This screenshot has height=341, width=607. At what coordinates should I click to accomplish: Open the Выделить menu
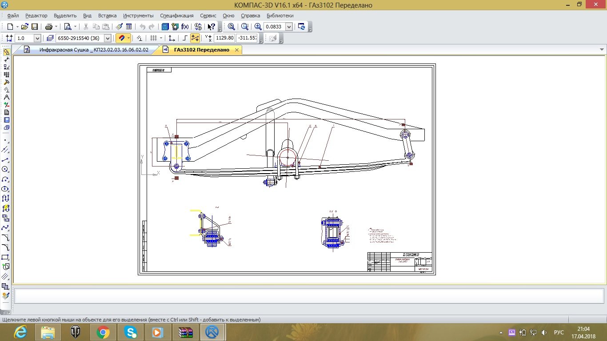point(65,16)
